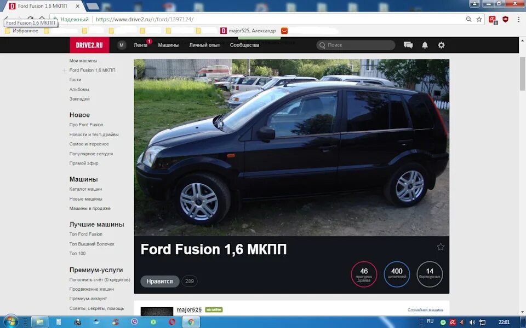Image resolution: width=526 pixels, height=328 pixels.
Task: Click the '+' beside Ford Fusion 1,6 МКПП
Action: (64, 71)
